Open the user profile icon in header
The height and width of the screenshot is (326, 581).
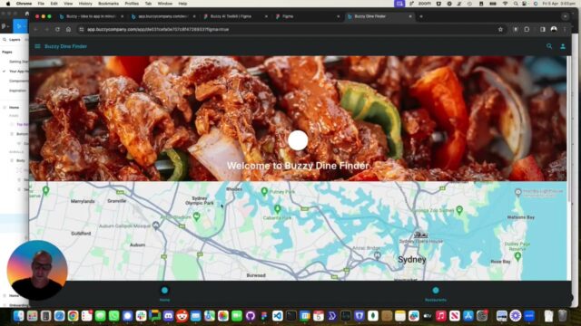tap(563, 46)
